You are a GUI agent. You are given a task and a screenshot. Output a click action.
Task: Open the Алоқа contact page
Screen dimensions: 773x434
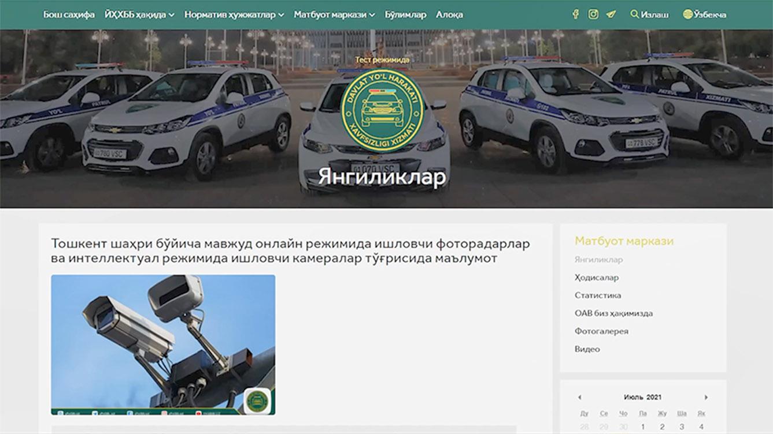(x=449, y=14)
